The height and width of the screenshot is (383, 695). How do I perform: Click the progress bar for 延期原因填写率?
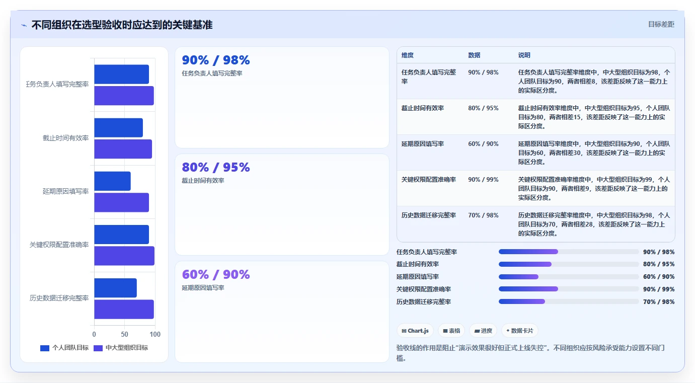click(569, 277)
